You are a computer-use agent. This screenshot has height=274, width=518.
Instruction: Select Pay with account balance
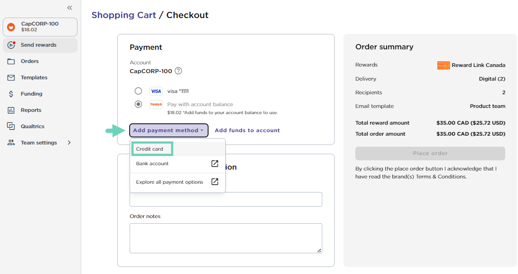[x=138, y=104]
